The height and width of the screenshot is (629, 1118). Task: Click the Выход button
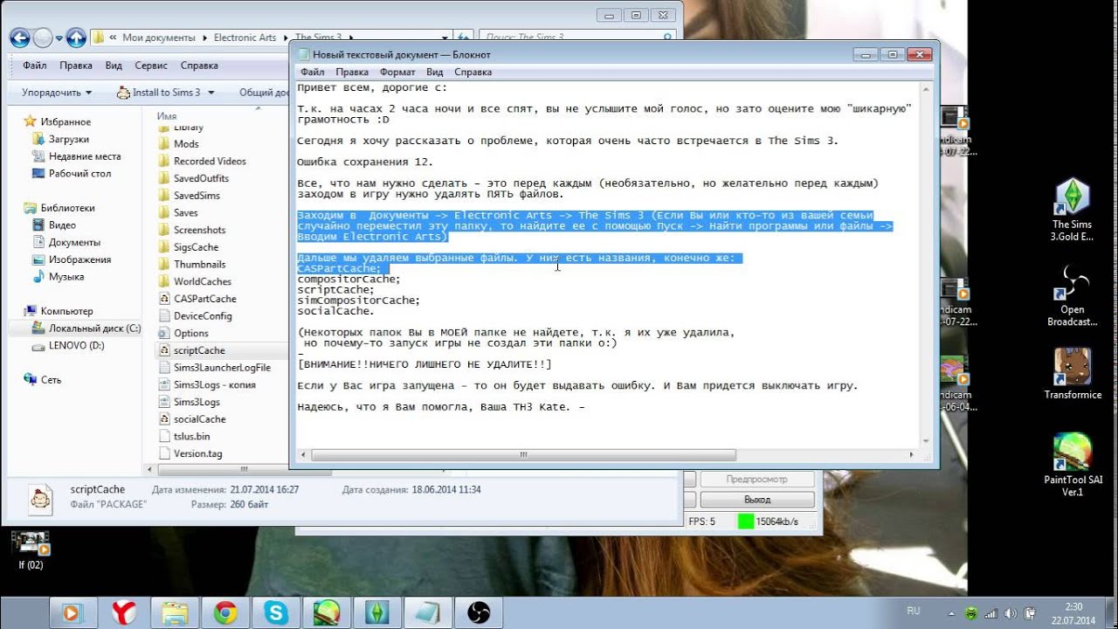coord(757,500)
